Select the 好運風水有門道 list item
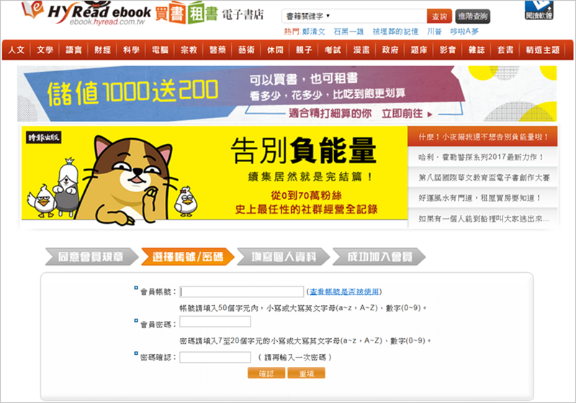The image size is (576, 403). click(482, 198)
